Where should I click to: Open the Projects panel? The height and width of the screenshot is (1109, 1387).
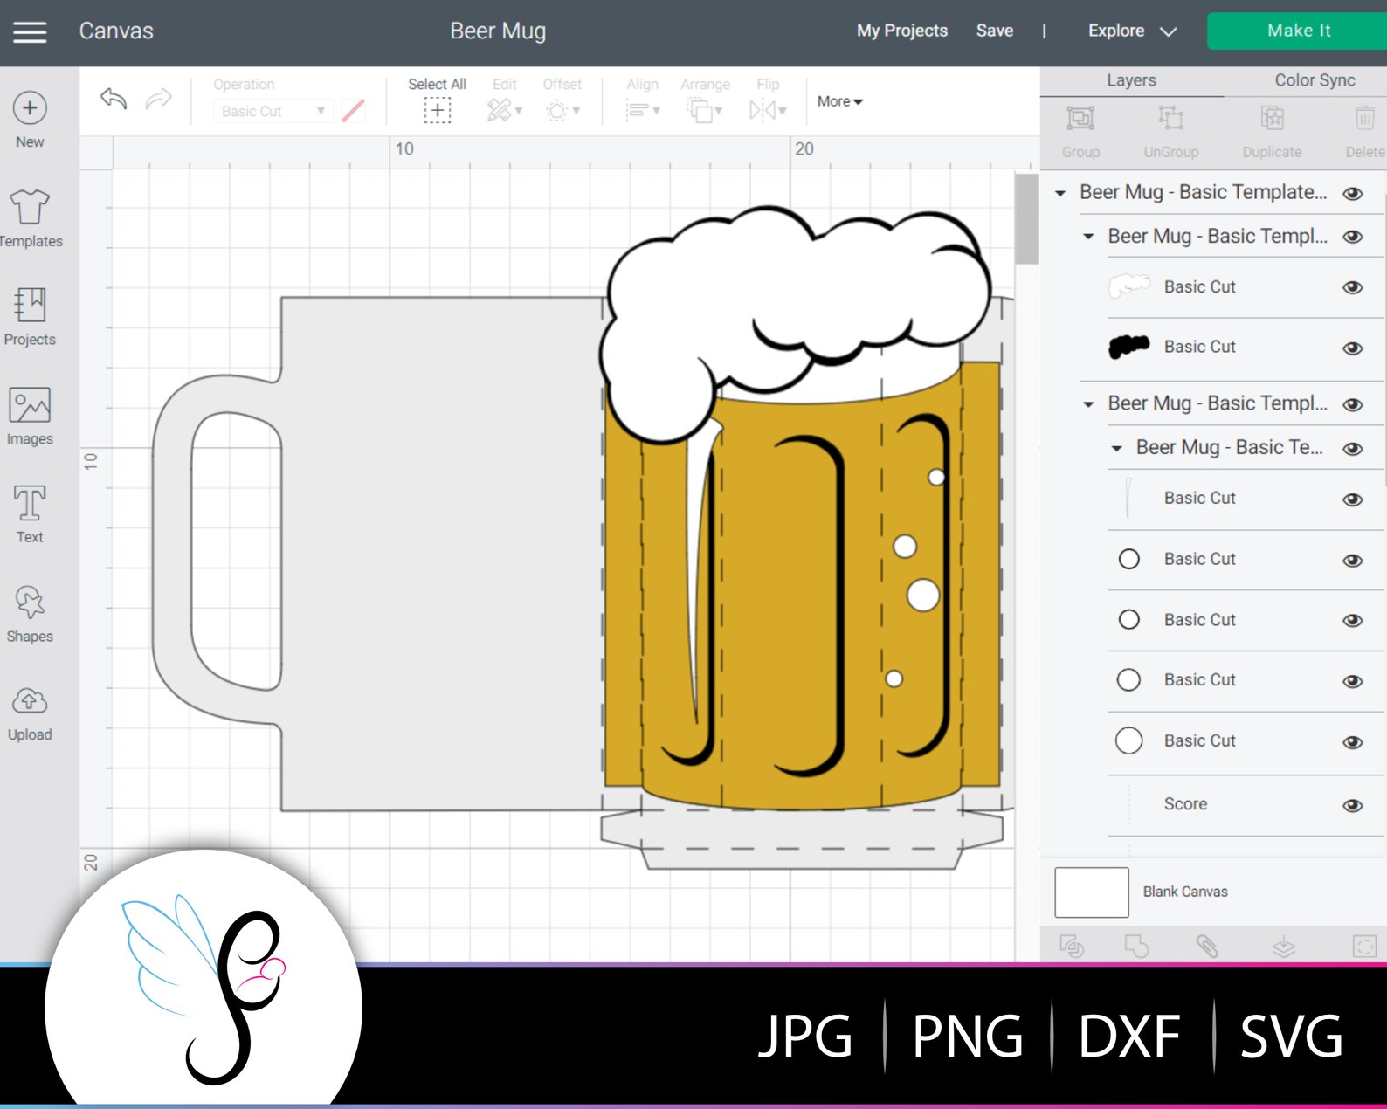tap(30, 317)
